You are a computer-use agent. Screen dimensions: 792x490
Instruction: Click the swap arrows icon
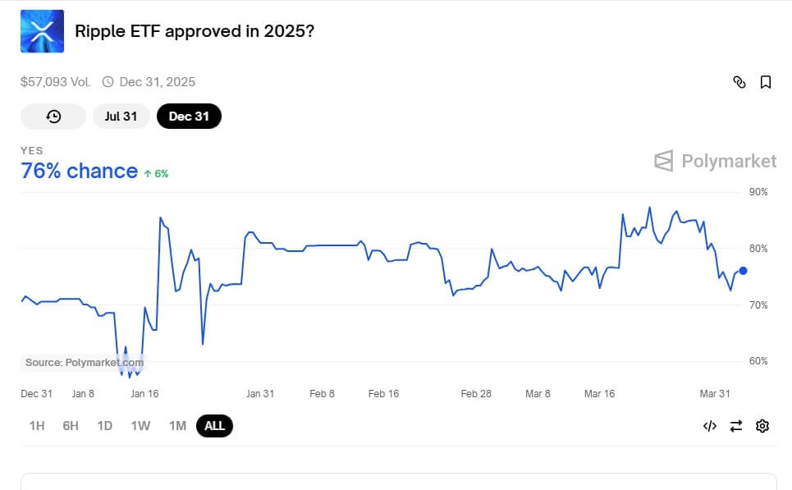click(736, 425)
